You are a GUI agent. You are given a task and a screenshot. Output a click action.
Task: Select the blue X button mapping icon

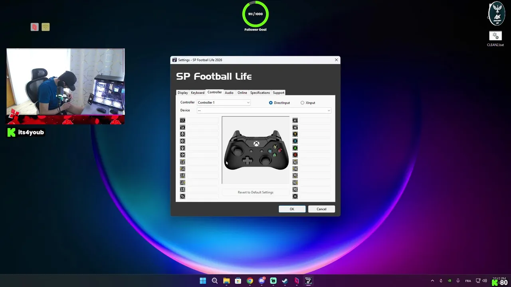pyautogui.click(x=295, y=141)
